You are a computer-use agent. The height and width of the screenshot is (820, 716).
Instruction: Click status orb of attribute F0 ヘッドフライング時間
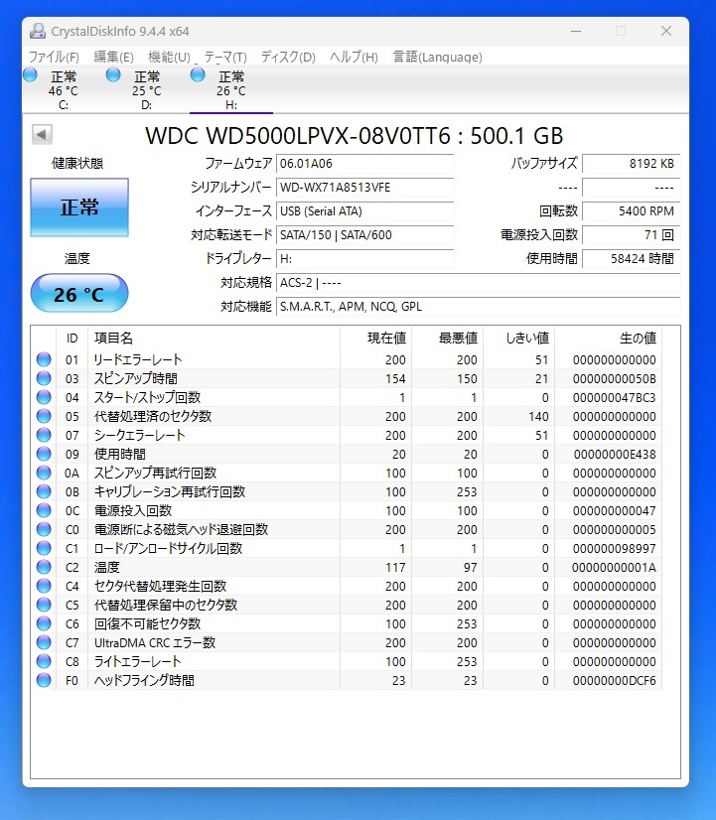pyautogui.click(x=44, y=680)
